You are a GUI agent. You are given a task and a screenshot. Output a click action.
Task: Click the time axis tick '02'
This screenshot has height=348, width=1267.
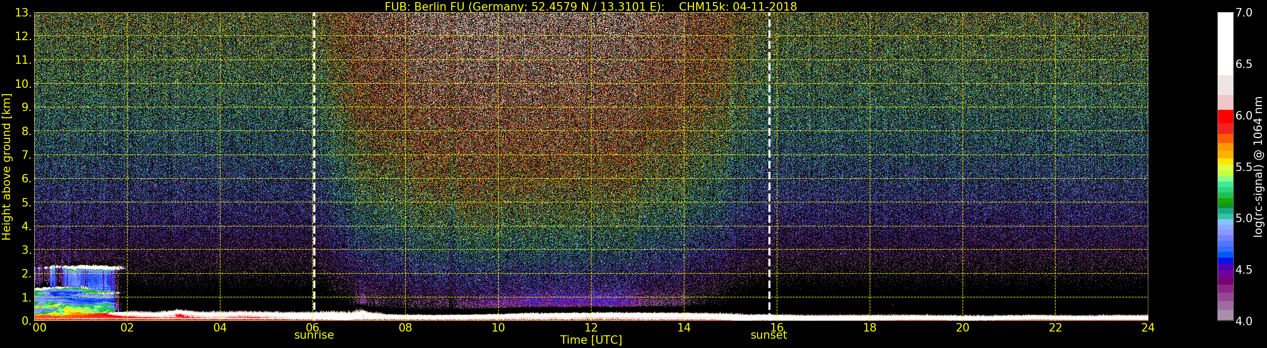point(127,327)
